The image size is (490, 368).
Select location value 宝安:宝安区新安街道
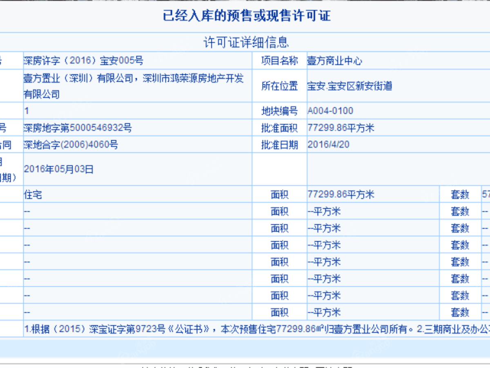[x=350, y=86]
